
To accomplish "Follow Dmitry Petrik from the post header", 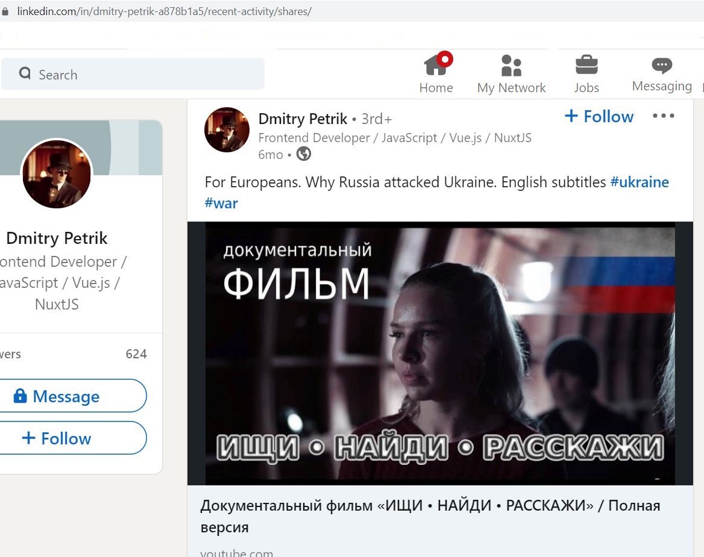I will 599,116.
